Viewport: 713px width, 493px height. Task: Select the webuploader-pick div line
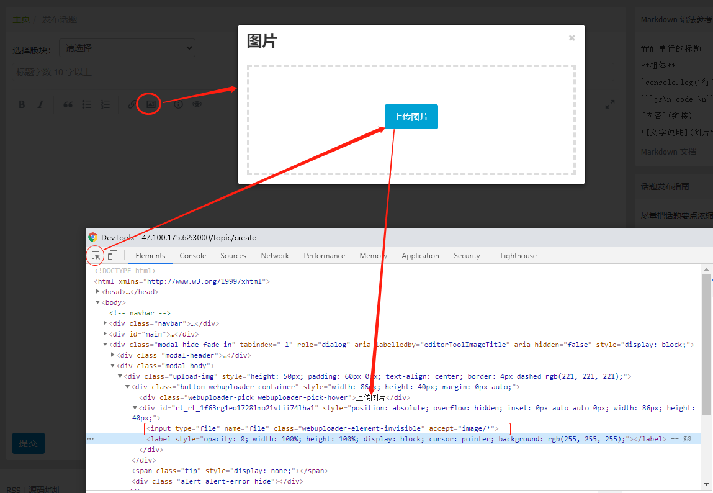coord(275,397)
